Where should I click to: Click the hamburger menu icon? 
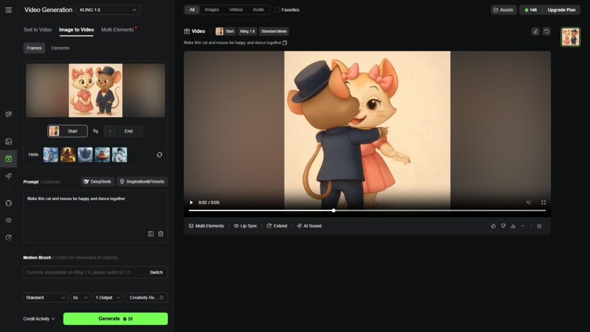tap(8, 10)
